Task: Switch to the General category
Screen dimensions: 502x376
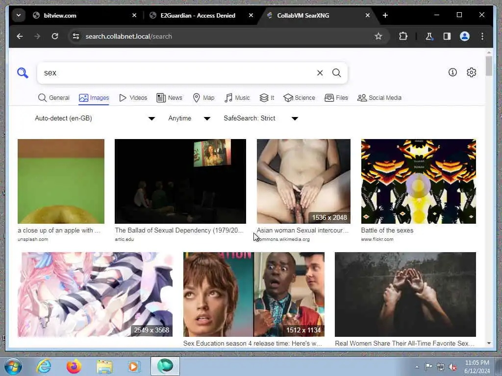Action: coord(54,98)
